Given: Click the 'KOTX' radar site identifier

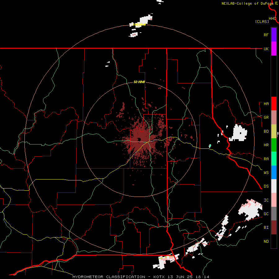Looking at the screenshot, I should coord(159,277).
